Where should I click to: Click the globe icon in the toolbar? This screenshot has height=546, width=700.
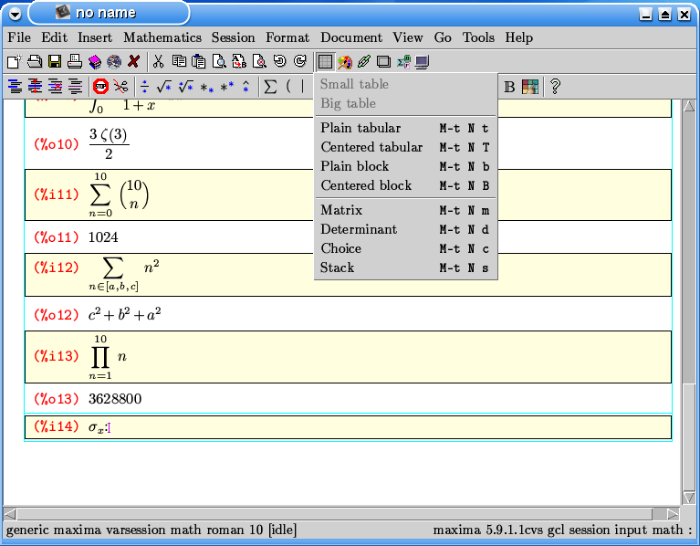pos(114,61)
